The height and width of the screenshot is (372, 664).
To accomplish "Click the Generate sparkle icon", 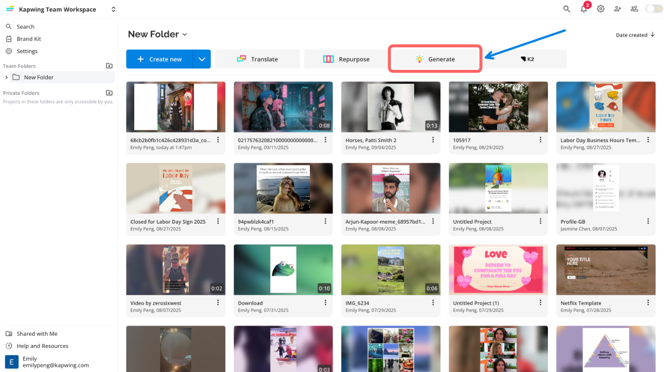I will pyautogui.click(x=419, y=58).
